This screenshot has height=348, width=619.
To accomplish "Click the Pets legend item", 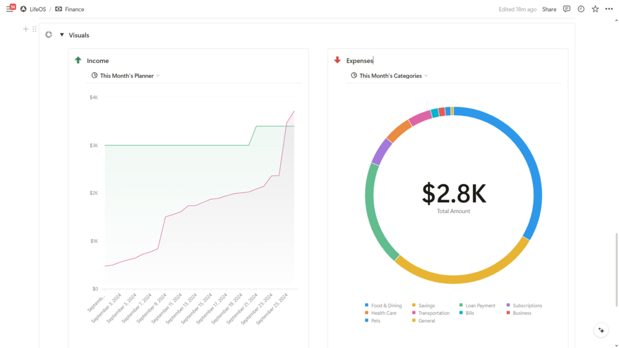I will 372,321.
